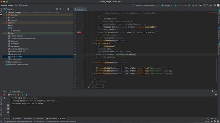220x123 pixels.
Task: Open the Messages tool tab
Action: tap(39, 119)
